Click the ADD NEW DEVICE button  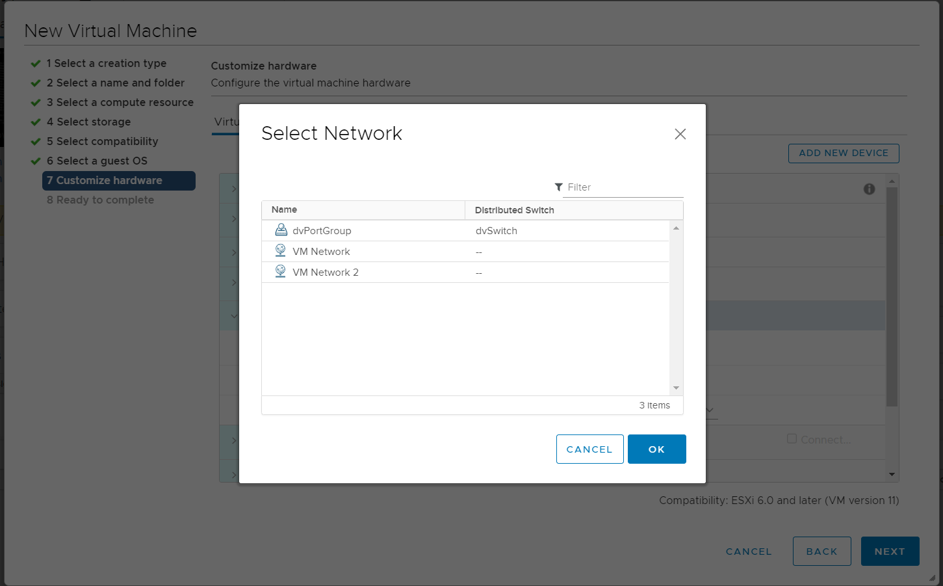pyautogui.click(x=843, y=153)
